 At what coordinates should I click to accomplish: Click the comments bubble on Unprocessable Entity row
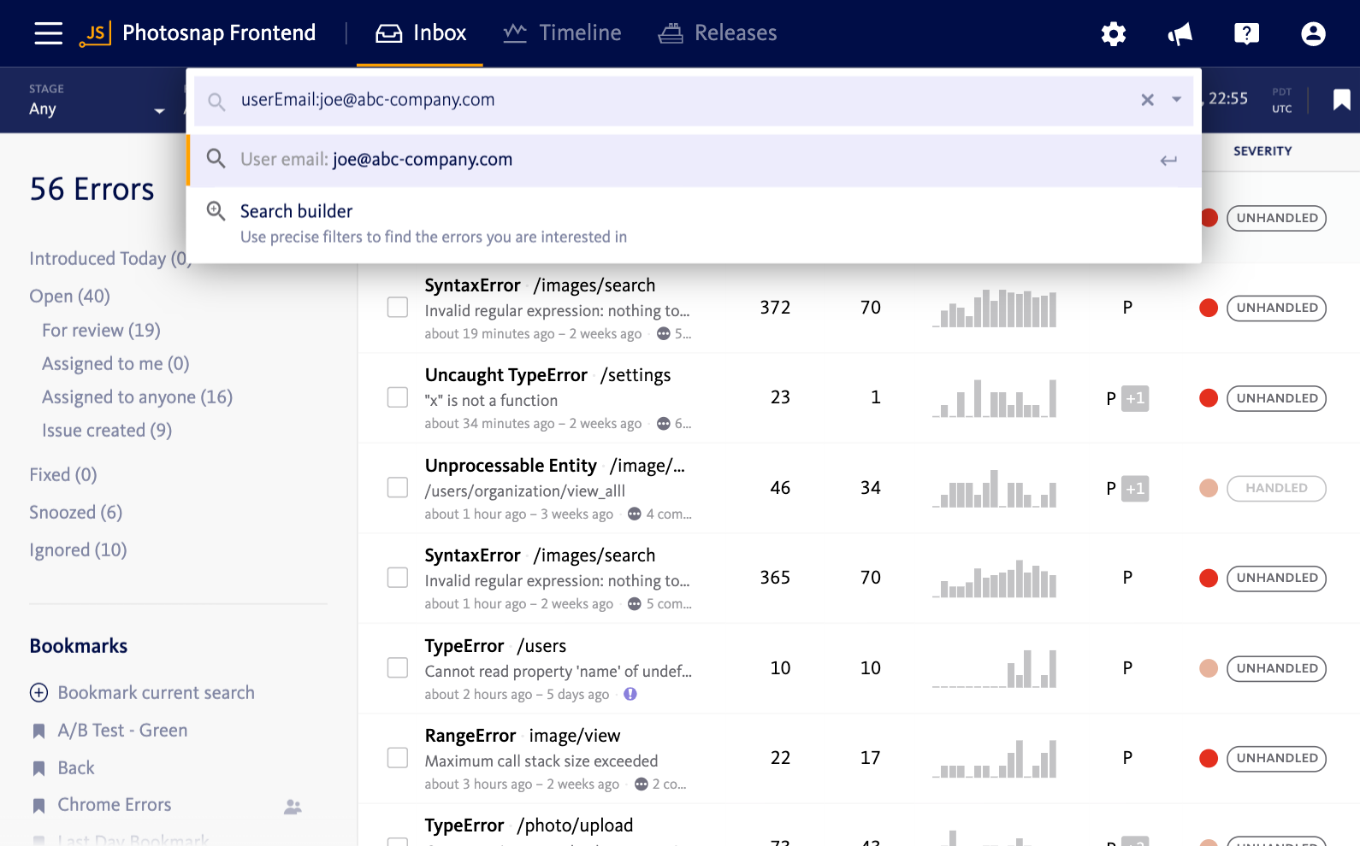(x=634, y=514)
